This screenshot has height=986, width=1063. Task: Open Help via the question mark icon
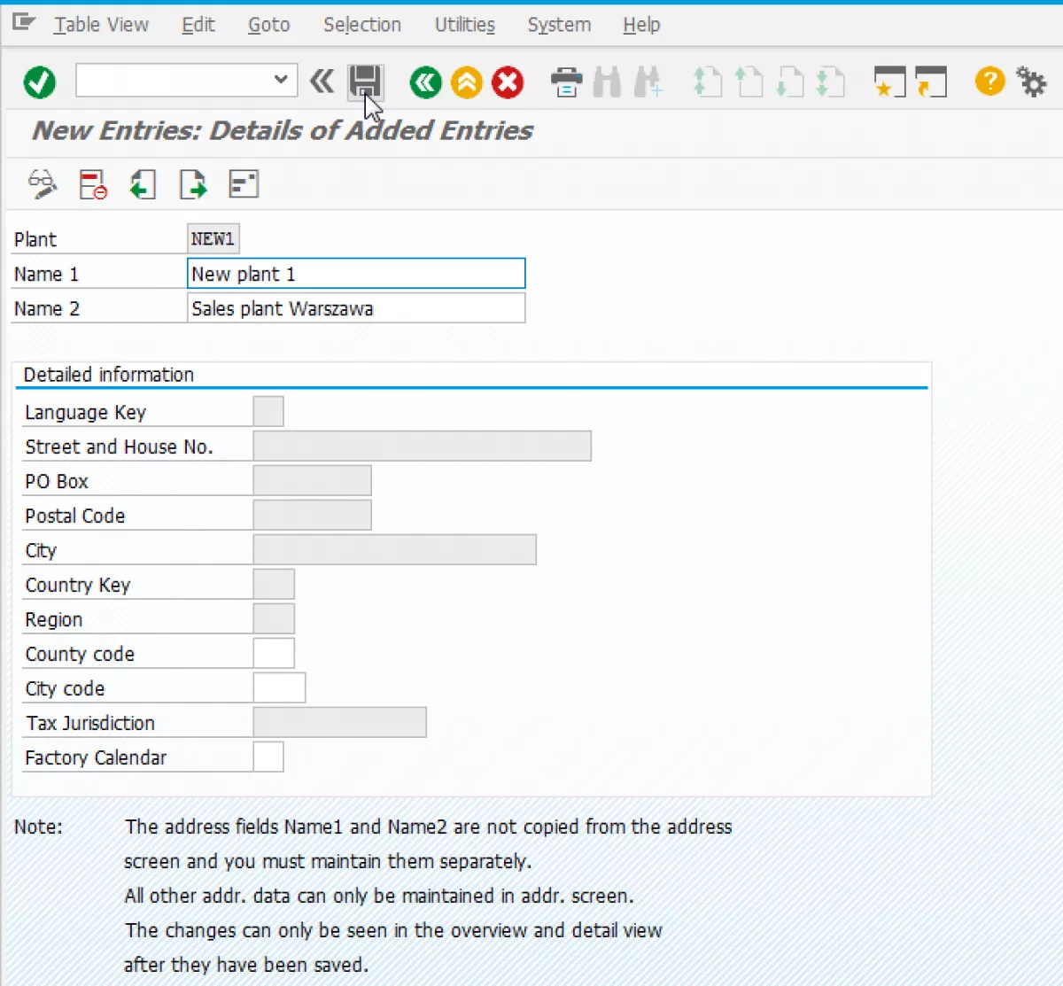pyautogui.click(x=989, y=82)
